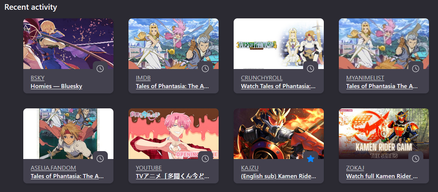The width and height of the screenshot is (438, 192).
Task: Click the Kamen Rider Gaim series thumbnail
Action: [384, 134]
